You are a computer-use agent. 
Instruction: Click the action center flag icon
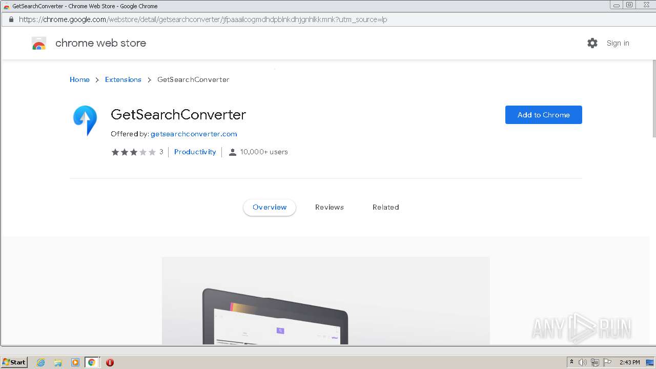(x=607, y=362)
